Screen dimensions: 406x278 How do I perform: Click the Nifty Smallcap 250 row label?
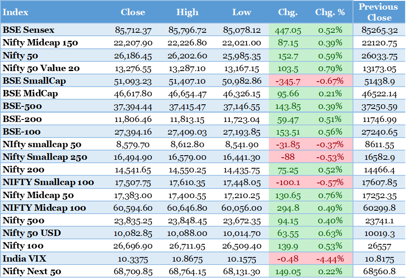click(x=45, y=157)
